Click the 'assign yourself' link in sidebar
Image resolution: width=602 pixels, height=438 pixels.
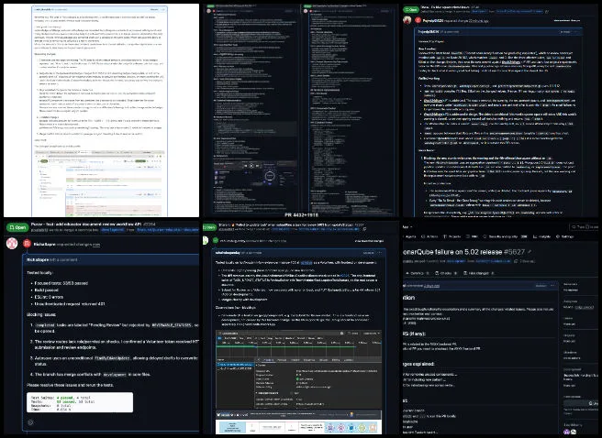coord(584,307)
